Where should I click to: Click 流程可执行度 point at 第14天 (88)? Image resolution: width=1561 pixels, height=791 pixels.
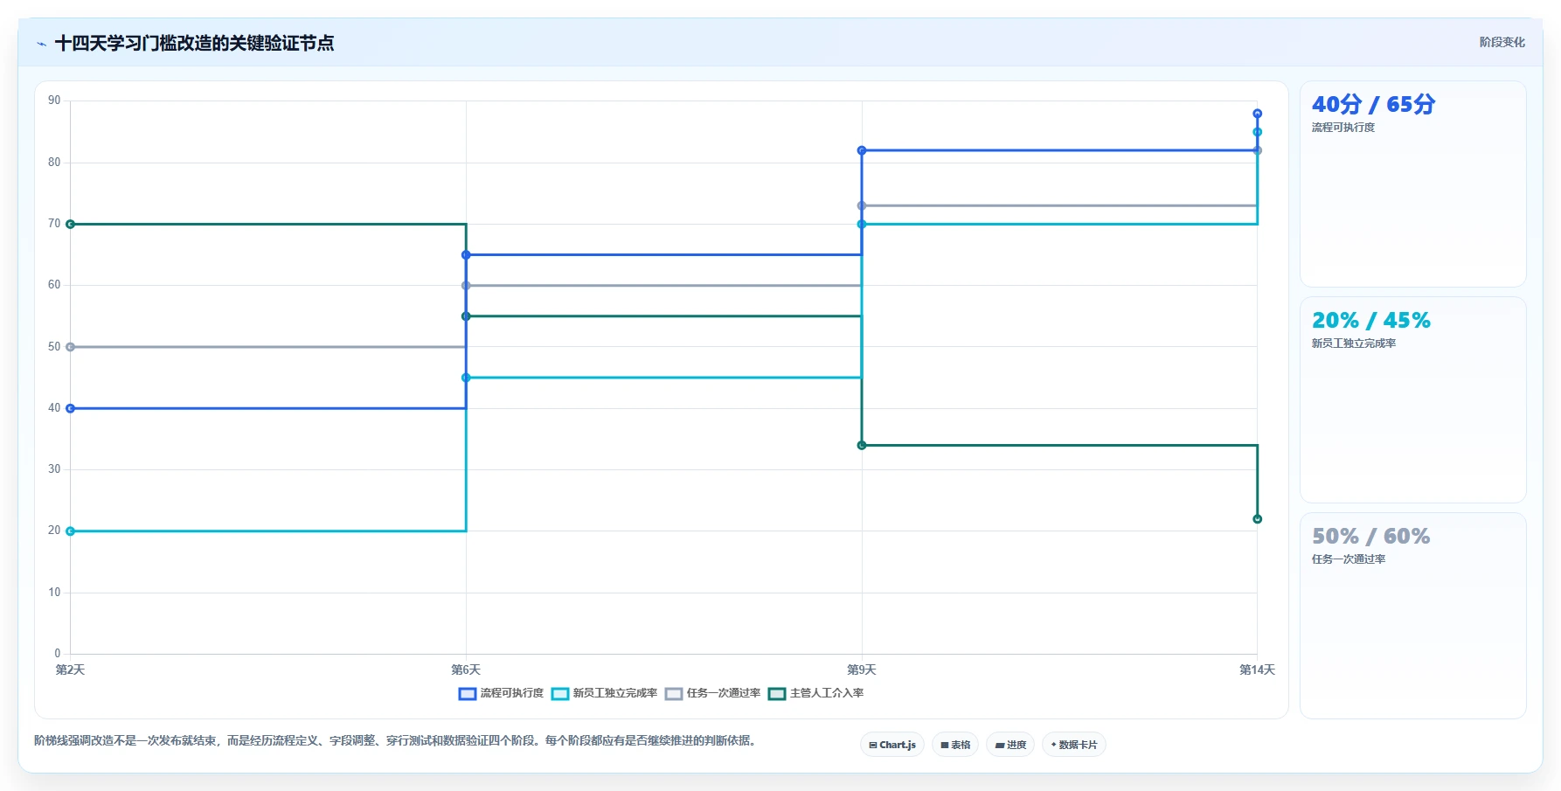[x=1258, y=114]
